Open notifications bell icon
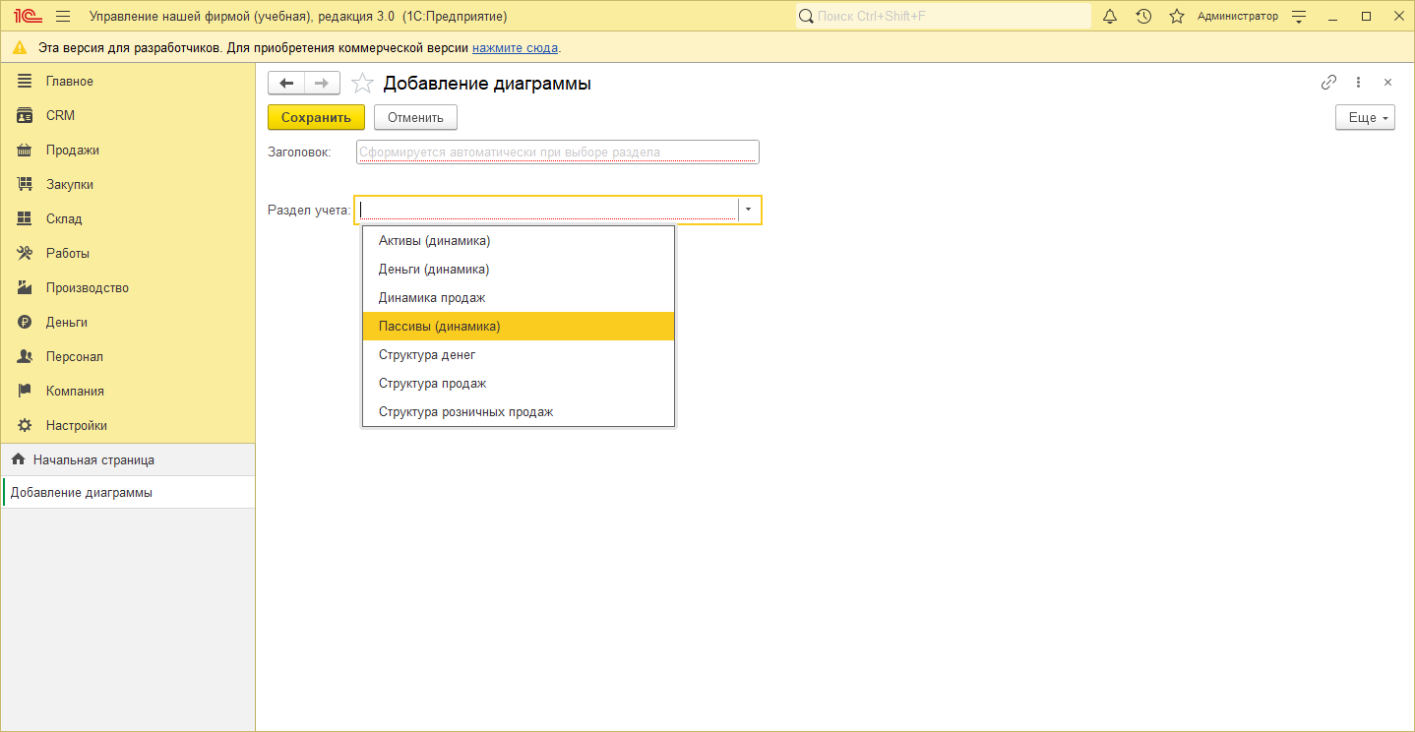 point(1110,17)
